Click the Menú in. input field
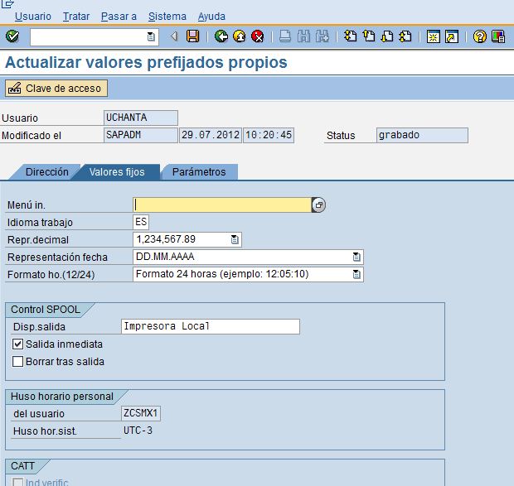Viewport: 514px width, 486px height. point(222,205)
